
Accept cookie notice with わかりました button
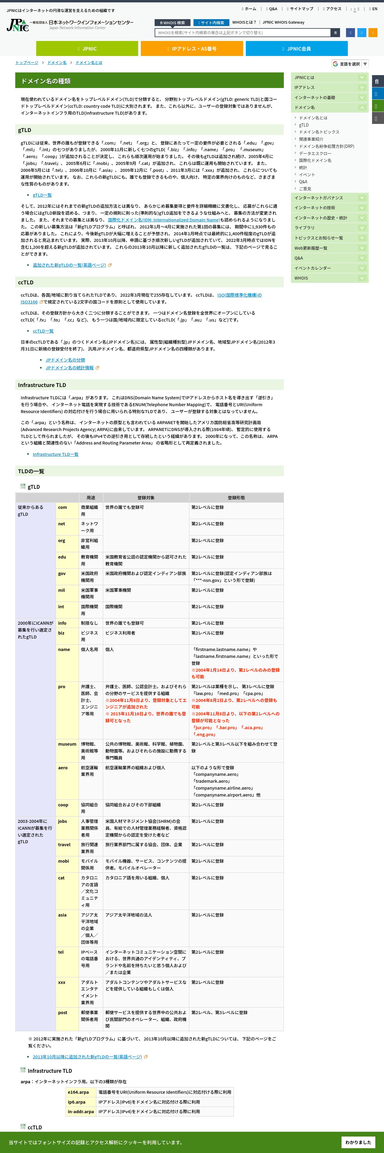(358, 1142)
